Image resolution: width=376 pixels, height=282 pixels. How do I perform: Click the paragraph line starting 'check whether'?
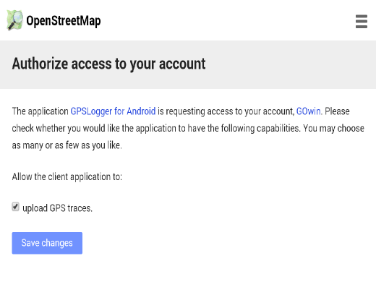[x=188, y=129]
